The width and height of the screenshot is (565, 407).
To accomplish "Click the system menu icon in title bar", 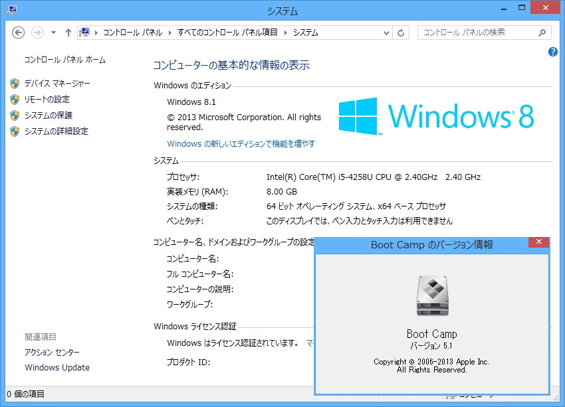I will pos(11,9).
